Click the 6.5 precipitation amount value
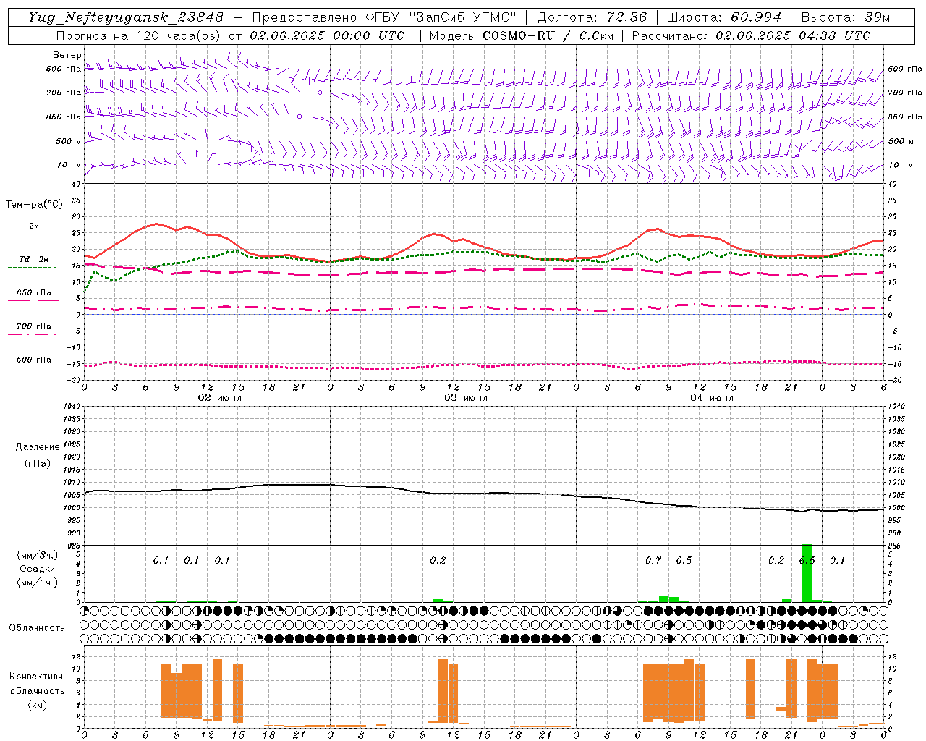 click(807, 560)
